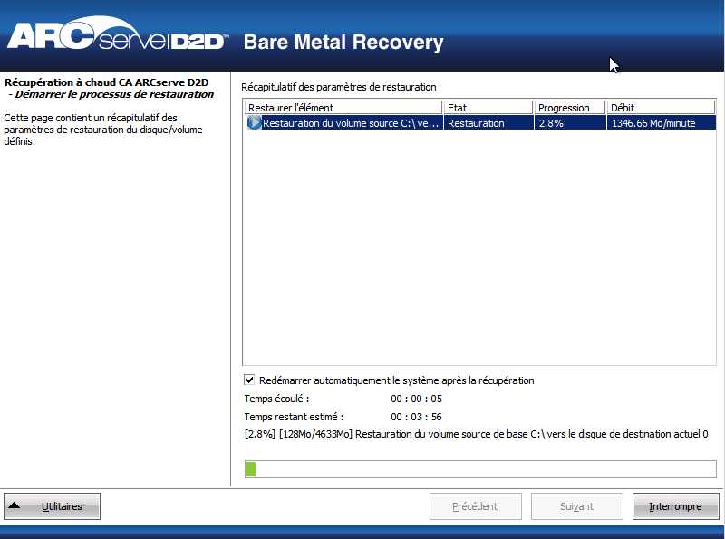Click the 1346.66 Mo/minute rate cell
725x539 pixels.
tap(662, 123)
